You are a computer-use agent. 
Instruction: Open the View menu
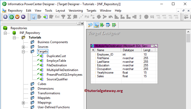[38, 11]
